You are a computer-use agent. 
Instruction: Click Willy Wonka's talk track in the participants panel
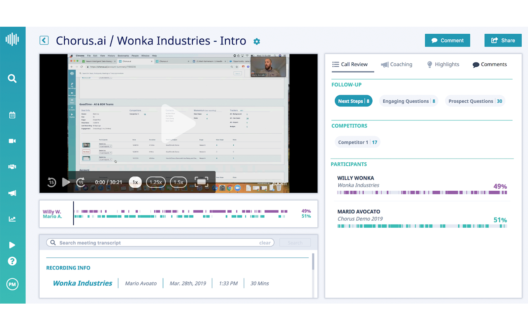422,192
